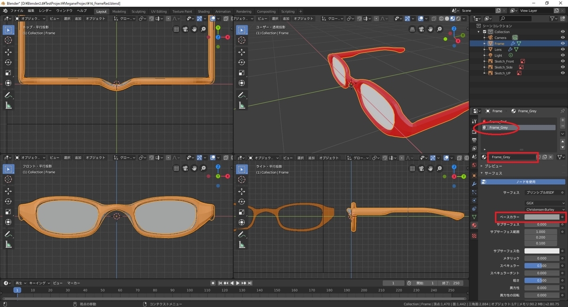
Task: Uncheck the Collection checkbox in outliner
Action: click(485, 32)
